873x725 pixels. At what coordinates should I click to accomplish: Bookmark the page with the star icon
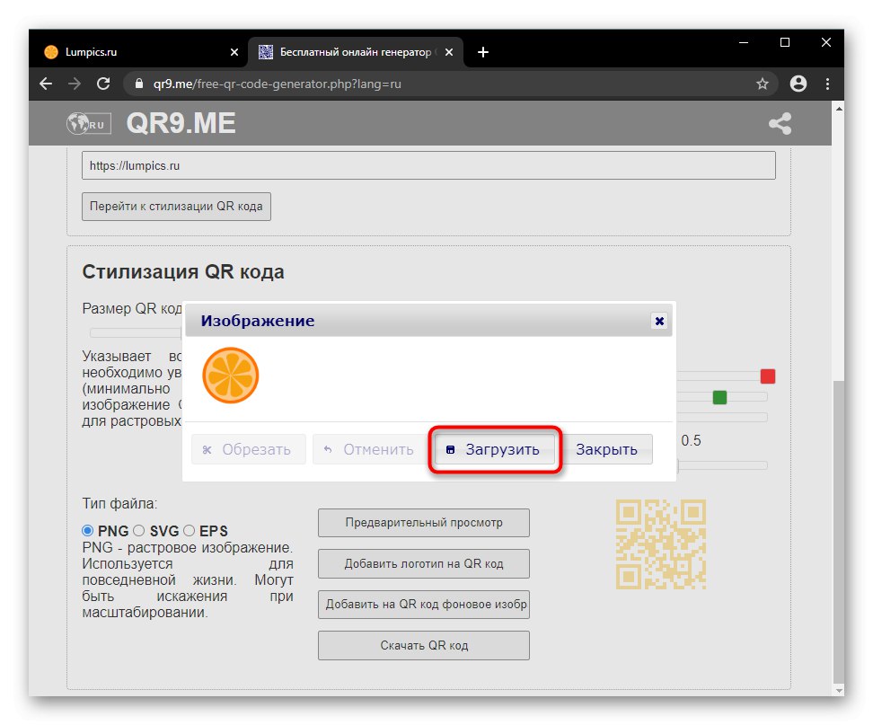763,84
